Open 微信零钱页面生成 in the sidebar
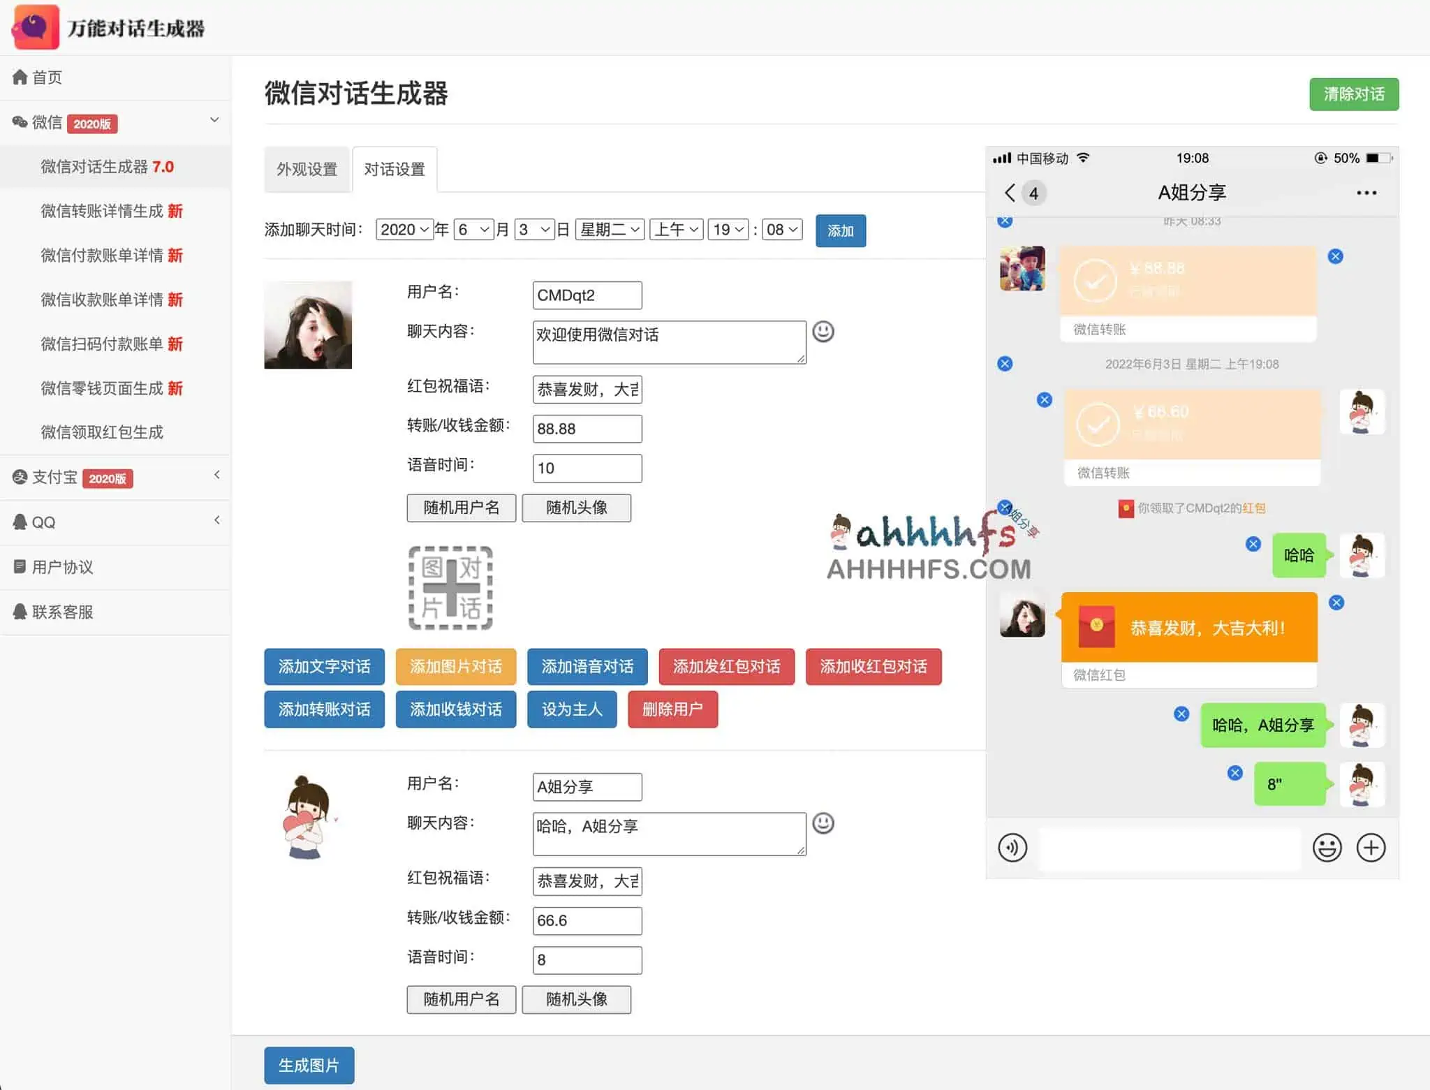Image resolution: width=1430 pixels, height=1090 pixels. coord(102,388)
